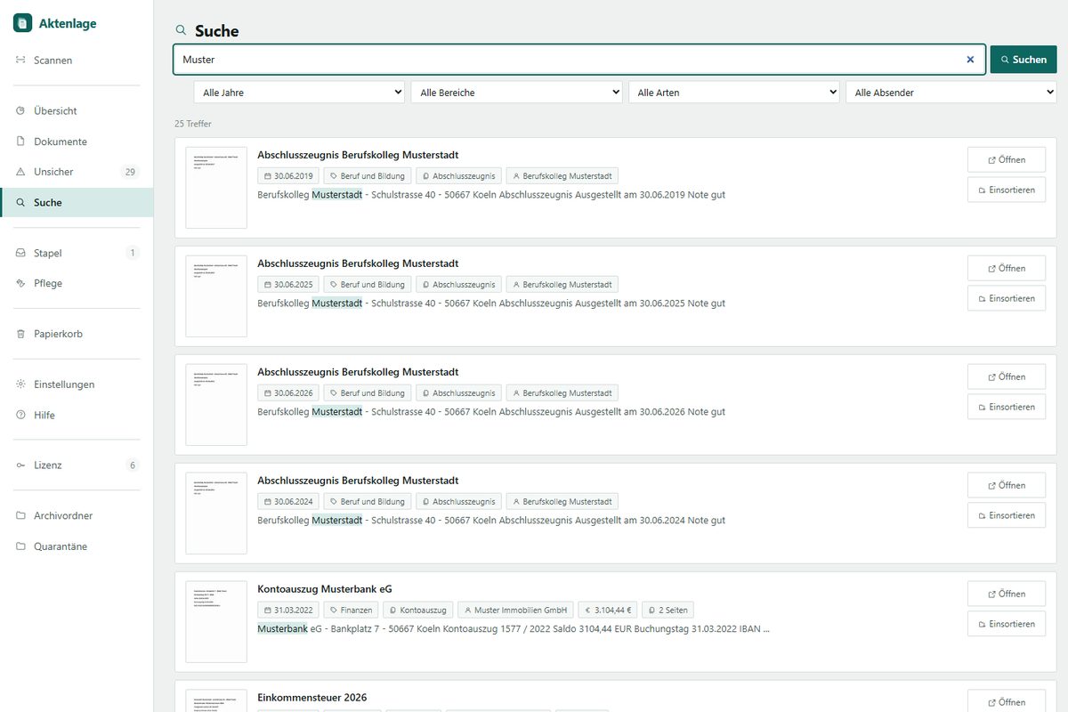Click Einsortieren for the 30.06.2019 Abschlusszeugnis
This screenshot has width=1068, height=712.
click(1007, 190)
